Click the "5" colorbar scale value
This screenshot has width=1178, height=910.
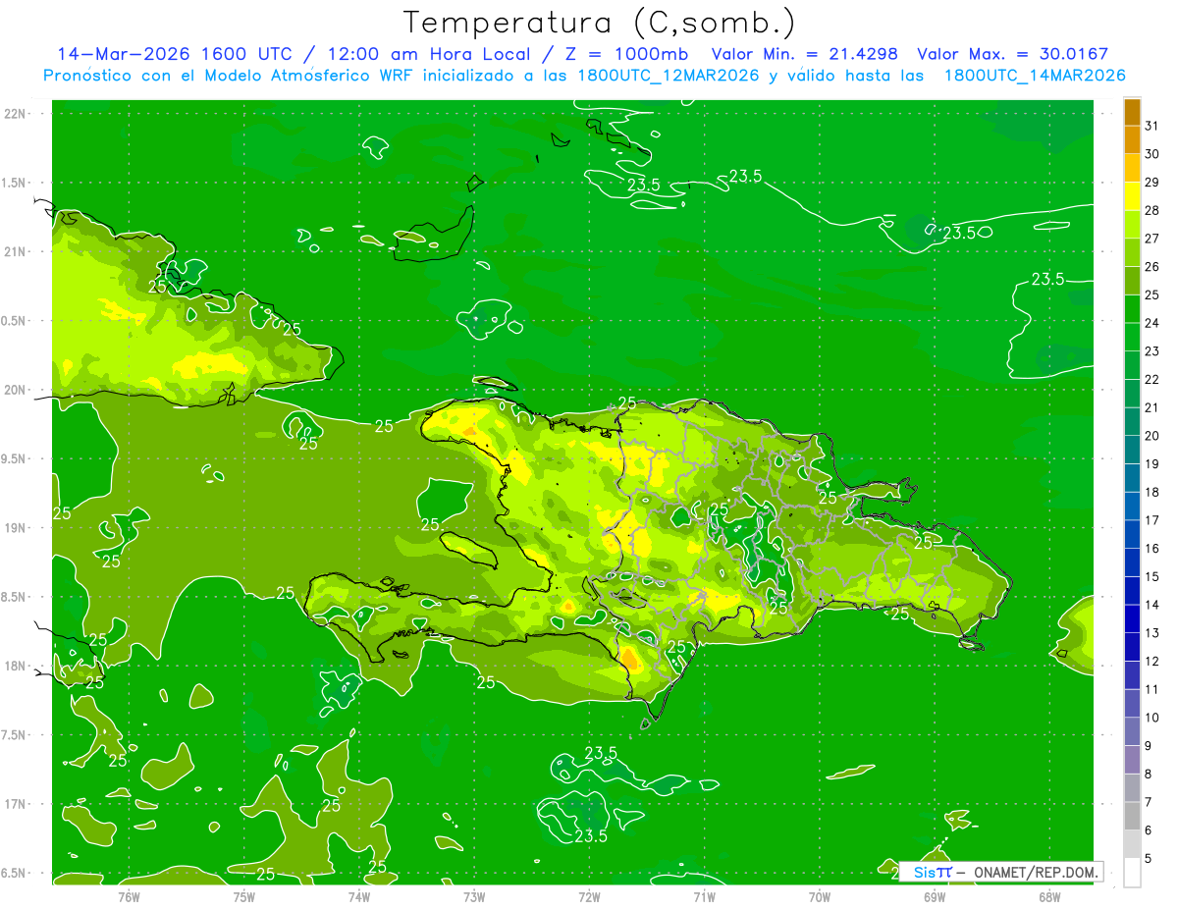[1149, 858]
